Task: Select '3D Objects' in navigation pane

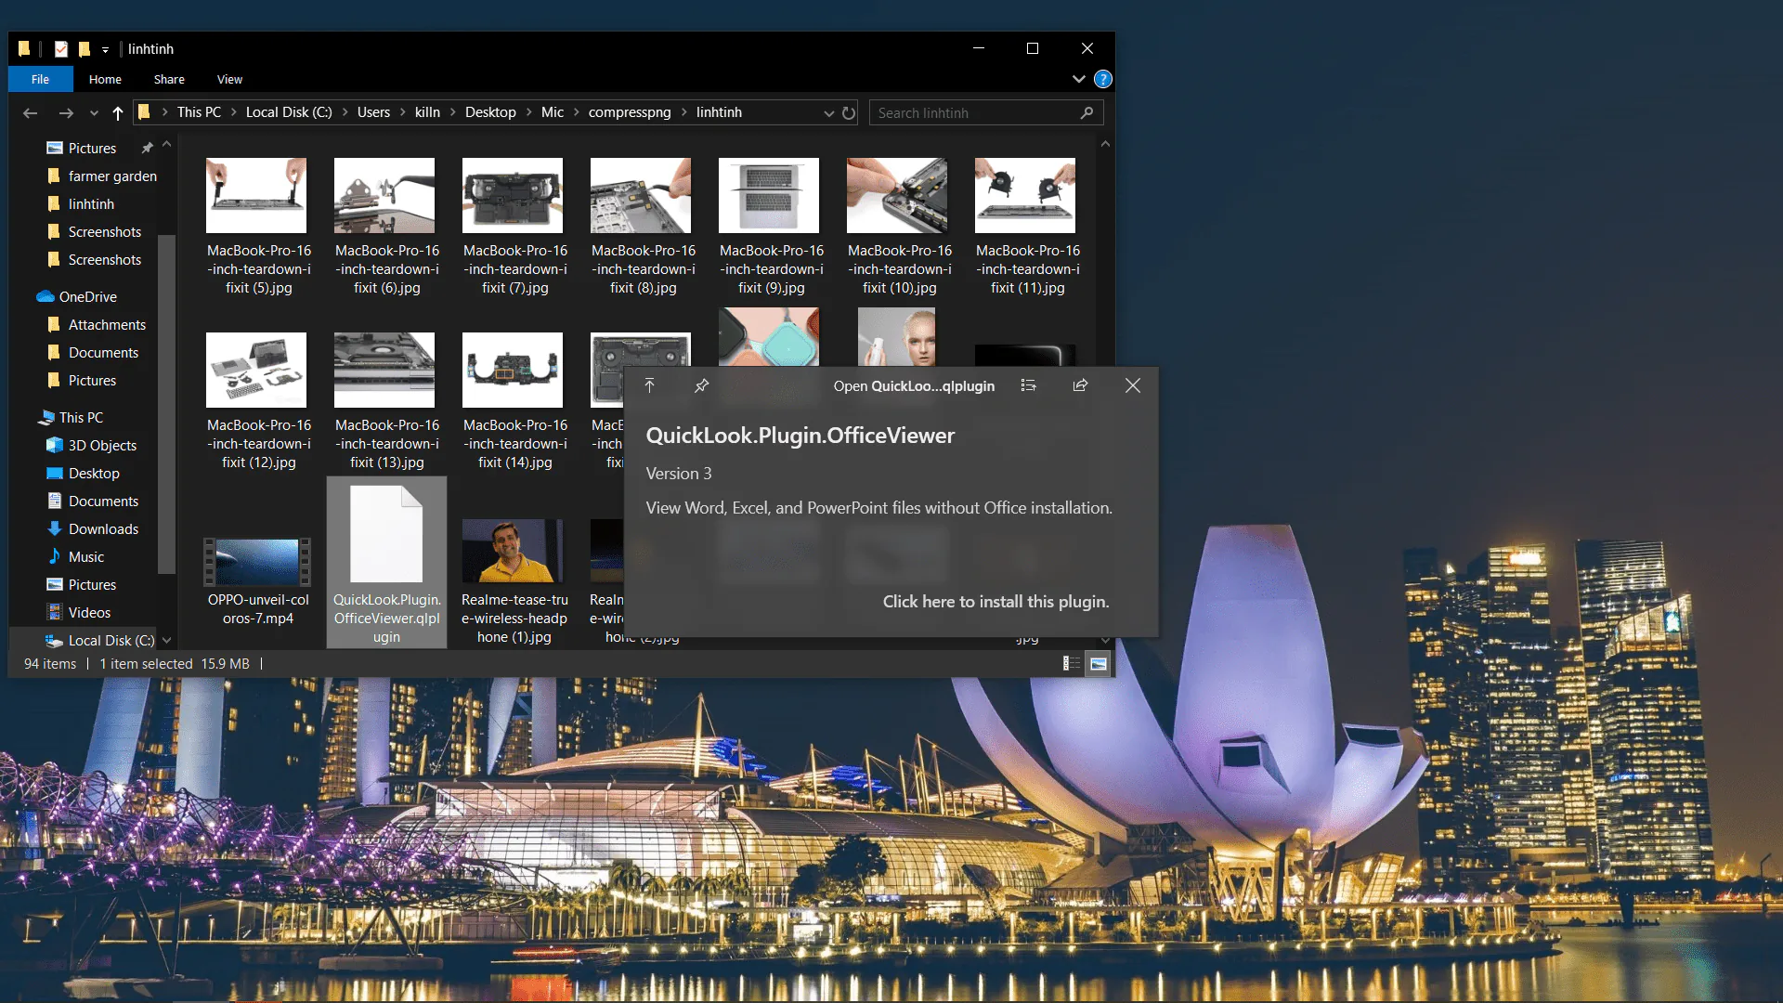Action: (102, 446)
